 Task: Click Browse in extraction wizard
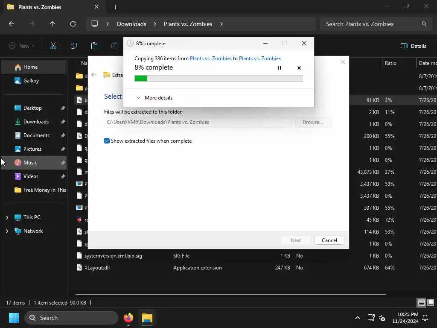pos(313,122)
